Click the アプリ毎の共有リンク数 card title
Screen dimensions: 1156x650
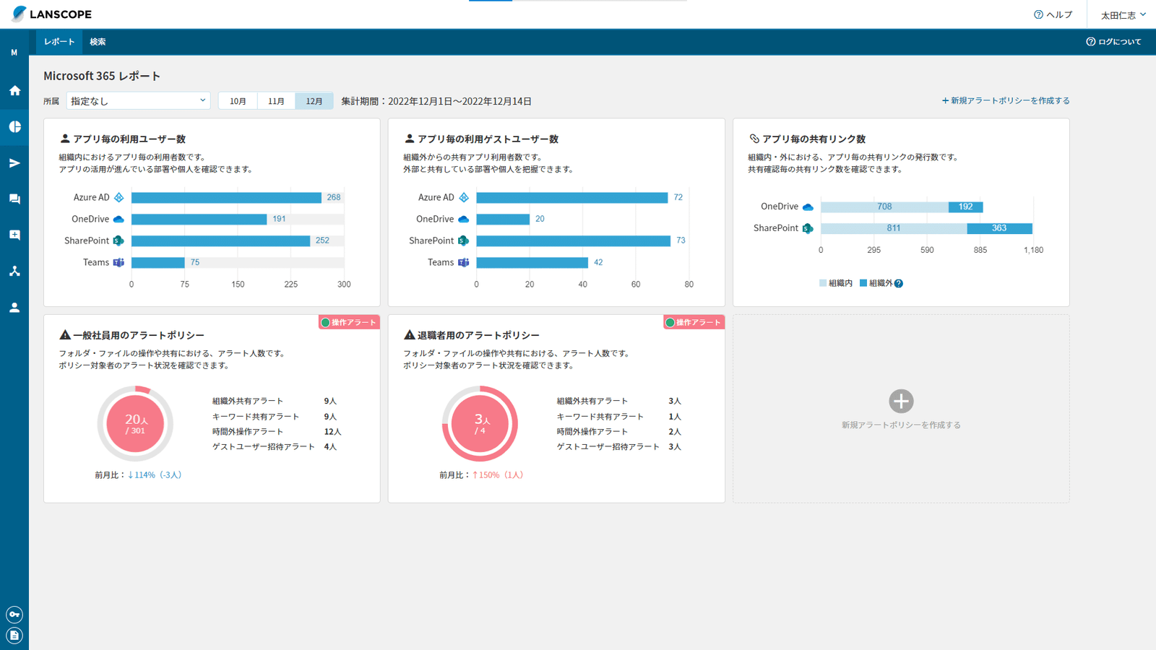814,139
